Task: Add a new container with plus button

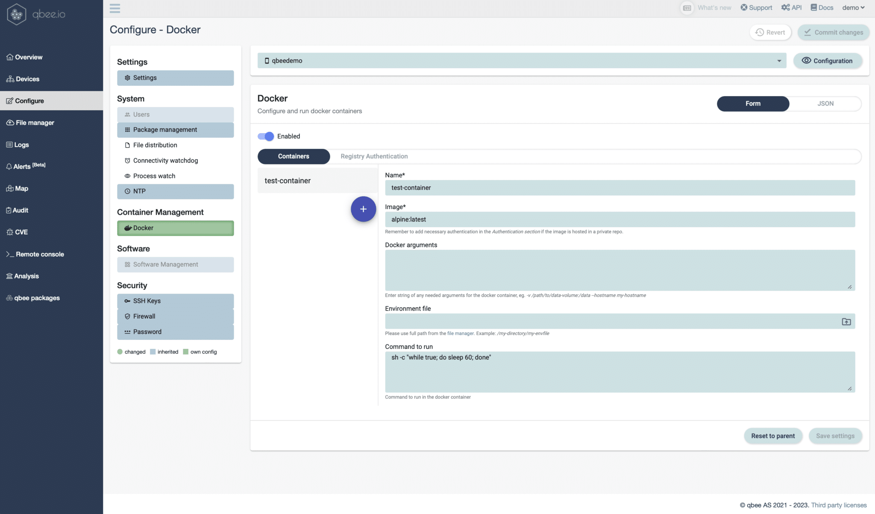Action: coord(363,209)
